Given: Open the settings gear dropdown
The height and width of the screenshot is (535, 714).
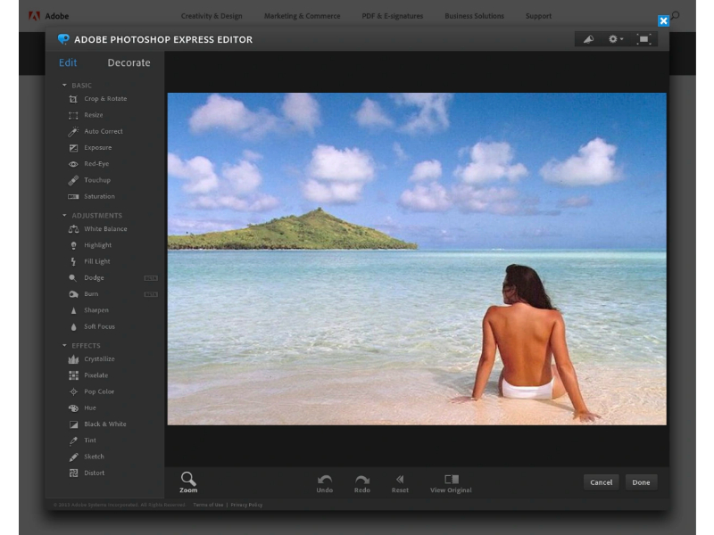Looking at the screenshot, I should coord(614,39).
